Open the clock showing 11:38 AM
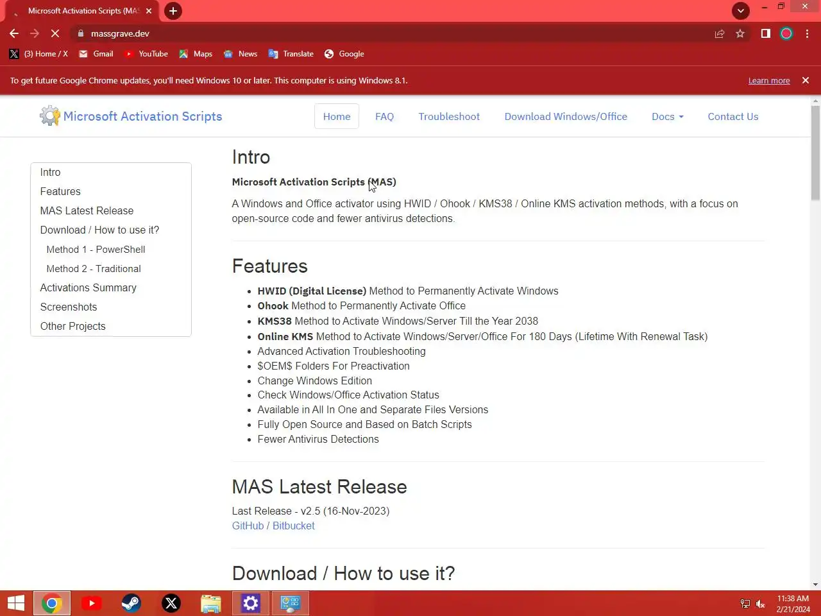 (793, 604)
